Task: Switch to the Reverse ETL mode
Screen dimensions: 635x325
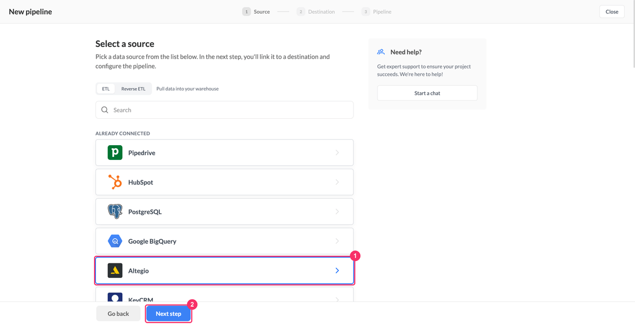Action: coord(133,89)
